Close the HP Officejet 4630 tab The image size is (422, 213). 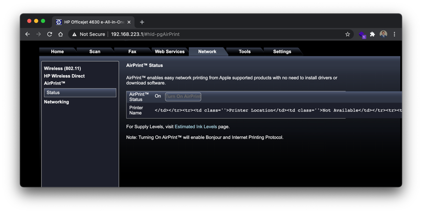pos(129,22)
